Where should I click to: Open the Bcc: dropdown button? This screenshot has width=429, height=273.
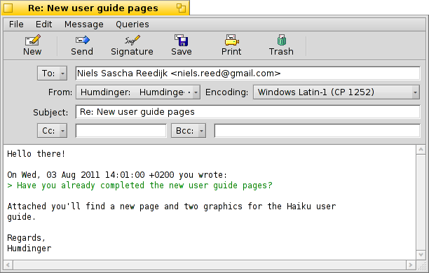189,131
